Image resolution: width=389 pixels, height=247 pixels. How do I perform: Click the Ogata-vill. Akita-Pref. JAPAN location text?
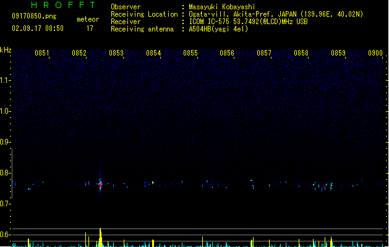coord(276,14)
